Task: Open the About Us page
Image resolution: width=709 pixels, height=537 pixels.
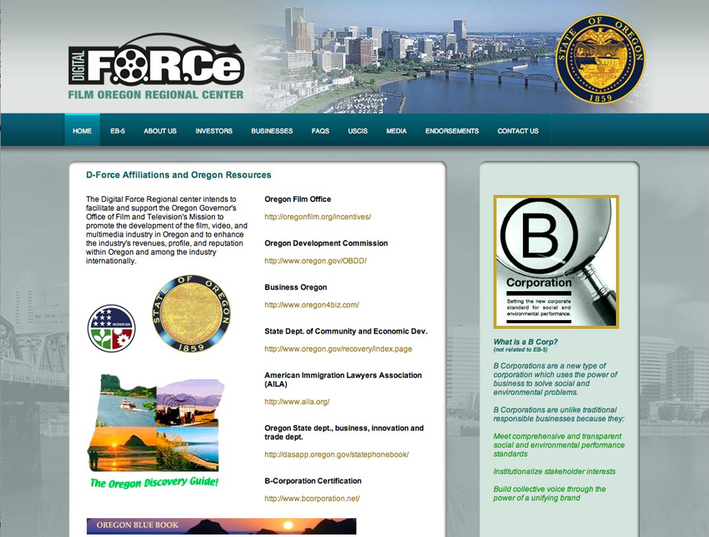Action: tap(160, 131)
